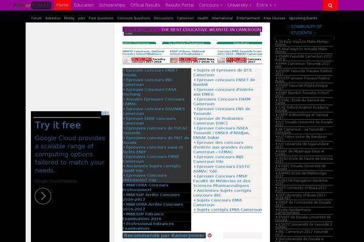Open the Entertainment menu link

pos(248,18)
